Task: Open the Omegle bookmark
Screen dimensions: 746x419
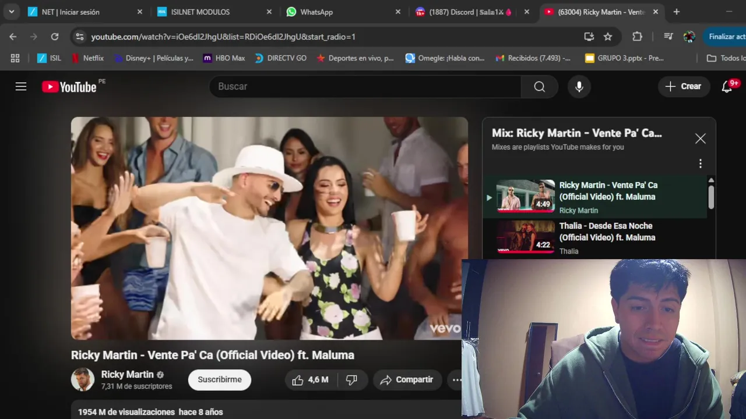Action: [445, 58]
